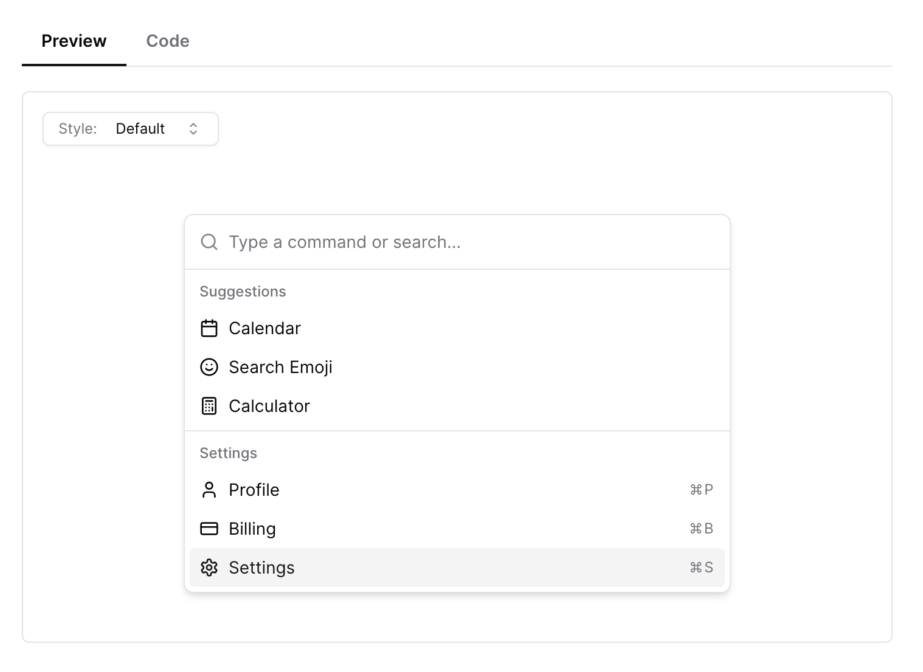This screenshot has height=672, width=923.
Task: Click the settings gear icon
Action: click(209, 567)
